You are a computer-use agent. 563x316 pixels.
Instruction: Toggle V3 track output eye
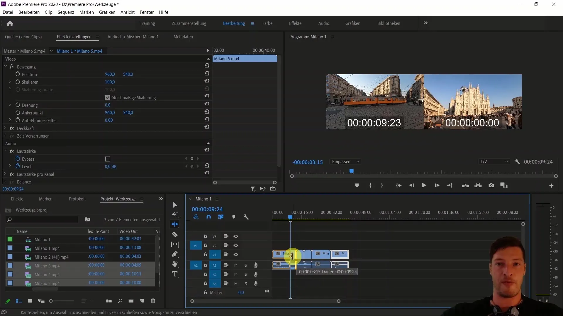[x=236, y=236]
